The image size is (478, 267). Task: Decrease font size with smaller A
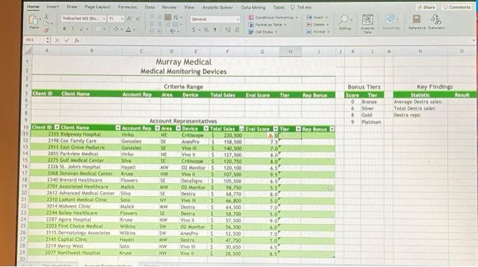(138, 19)
